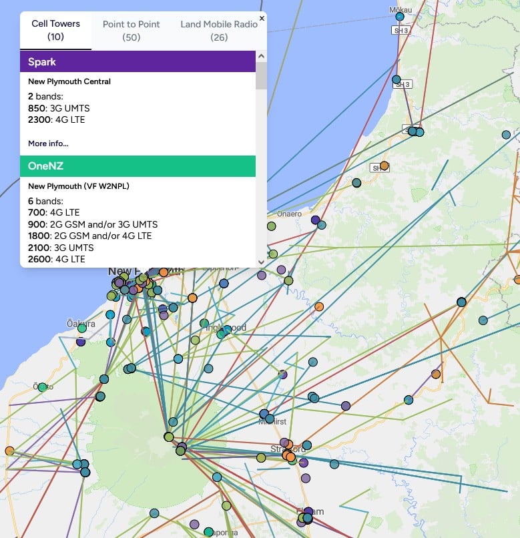
Task: Click the popup scroll down arrow
Action: pos(261,262)
